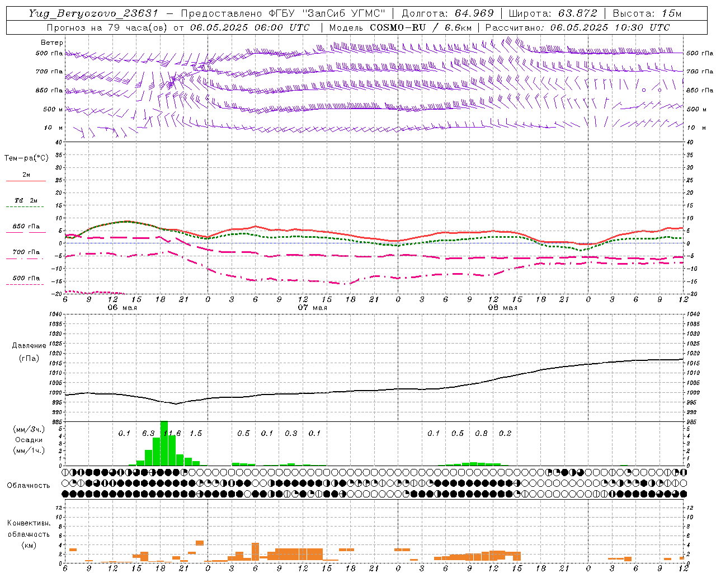Click the "Ветер" wind panel label
This screenshot has height=573, width=716.
[x=52, y=43]
